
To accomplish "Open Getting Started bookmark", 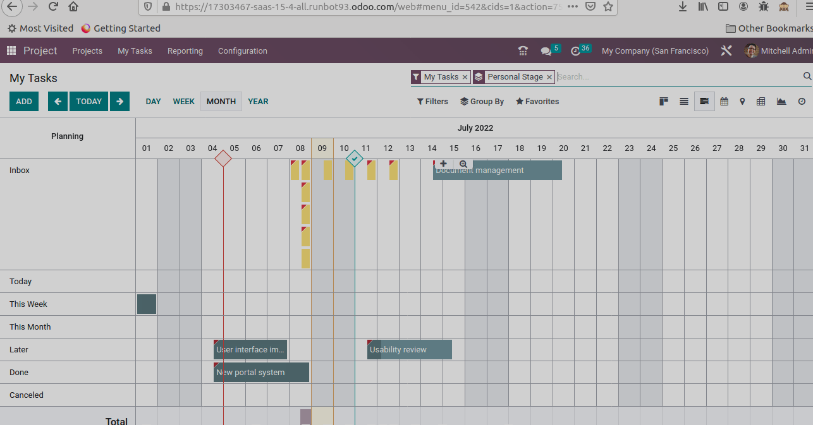I will pyautogui.click(x=121, y=28).
